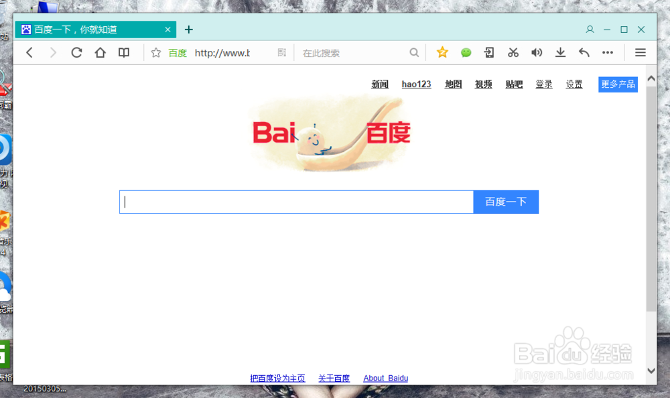Open the 登录 login link

(543, 84)
